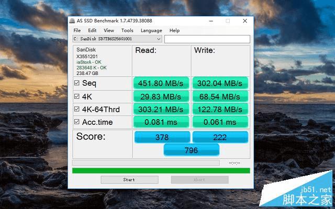The height and width of the screenshot is (209, 335).
Task: Click the 4K read result 29.83 MB/s
Action: [161, 97]
